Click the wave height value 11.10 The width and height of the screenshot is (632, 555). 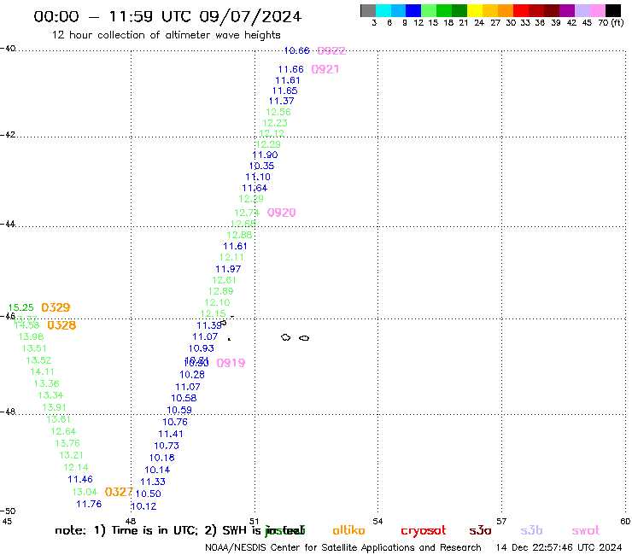pos(258,177)
